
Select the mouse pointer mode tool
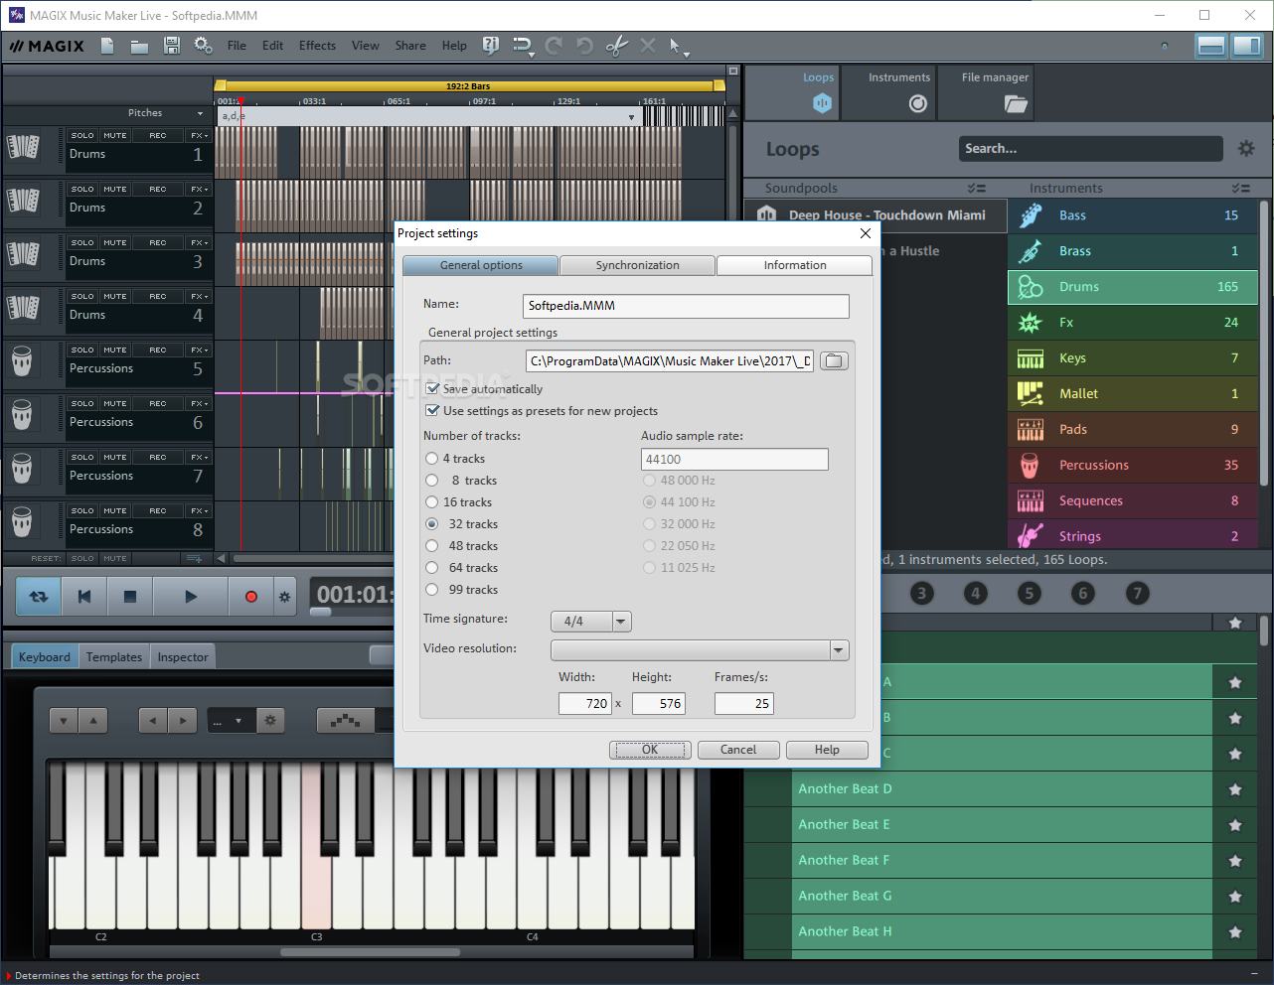pyautogui.click(x=678, y=46)
